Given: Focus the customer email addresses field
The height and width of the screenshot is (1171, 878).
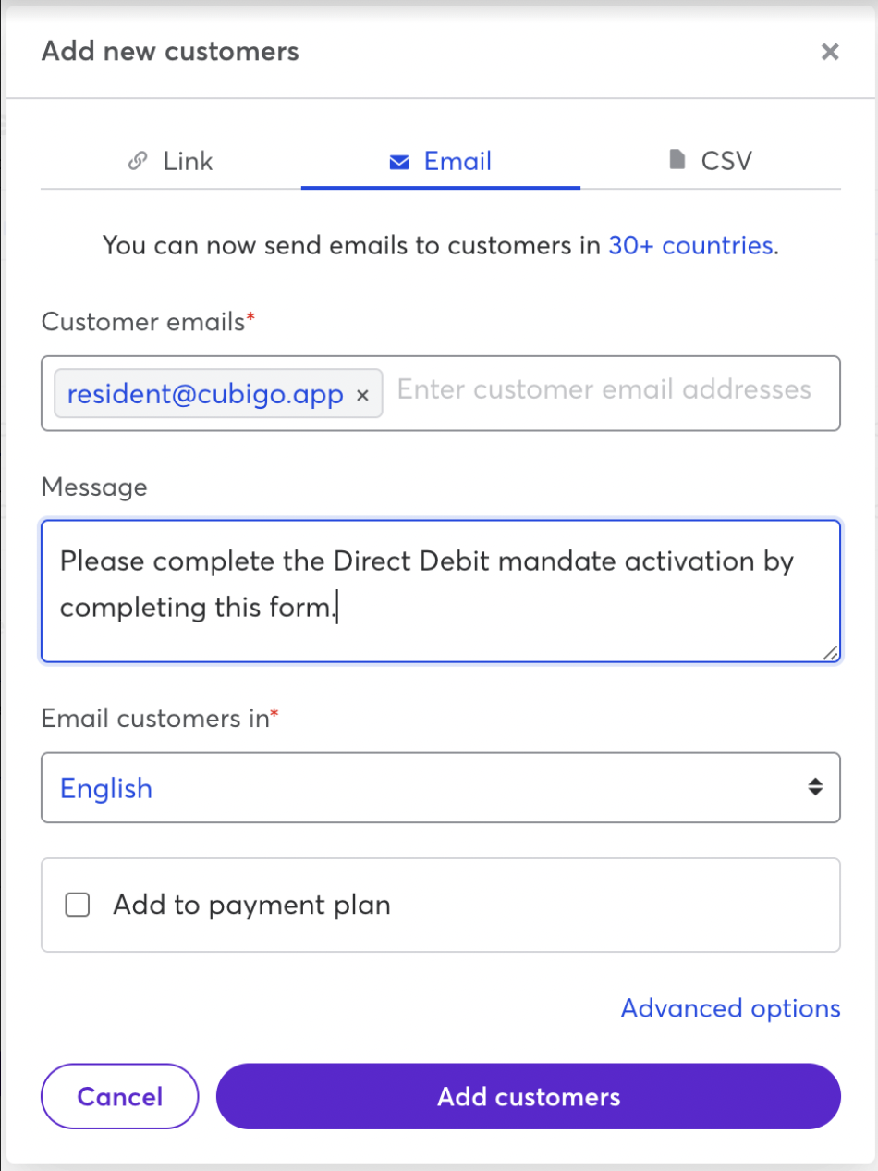Looking at the screenshot, I should coord(604,389).
